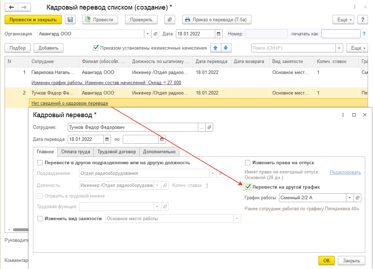Click the Провести button

pos(100,20)
